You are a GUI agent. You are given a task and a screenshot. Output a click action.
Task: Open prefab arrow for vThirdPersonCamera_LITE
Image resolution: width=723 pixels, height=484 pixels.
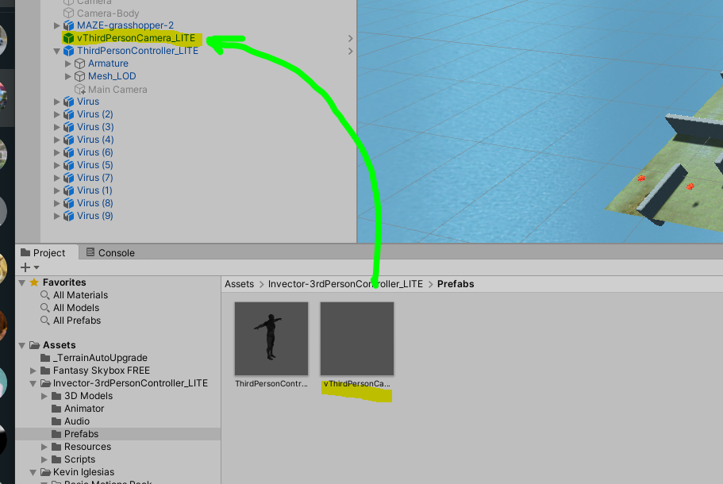[x=351, y=38]
